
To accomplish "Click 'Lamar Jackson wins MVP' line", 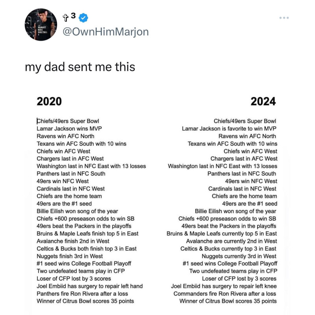I will pos(69,129).
